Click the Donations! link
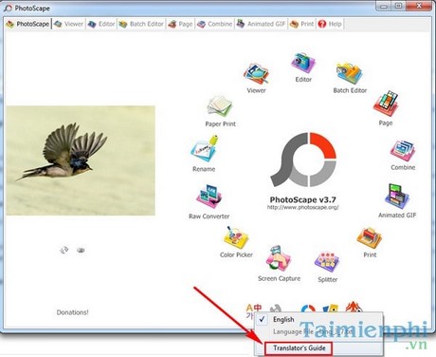The height and width of the screenshot is (357, 436). pos(73,312)
